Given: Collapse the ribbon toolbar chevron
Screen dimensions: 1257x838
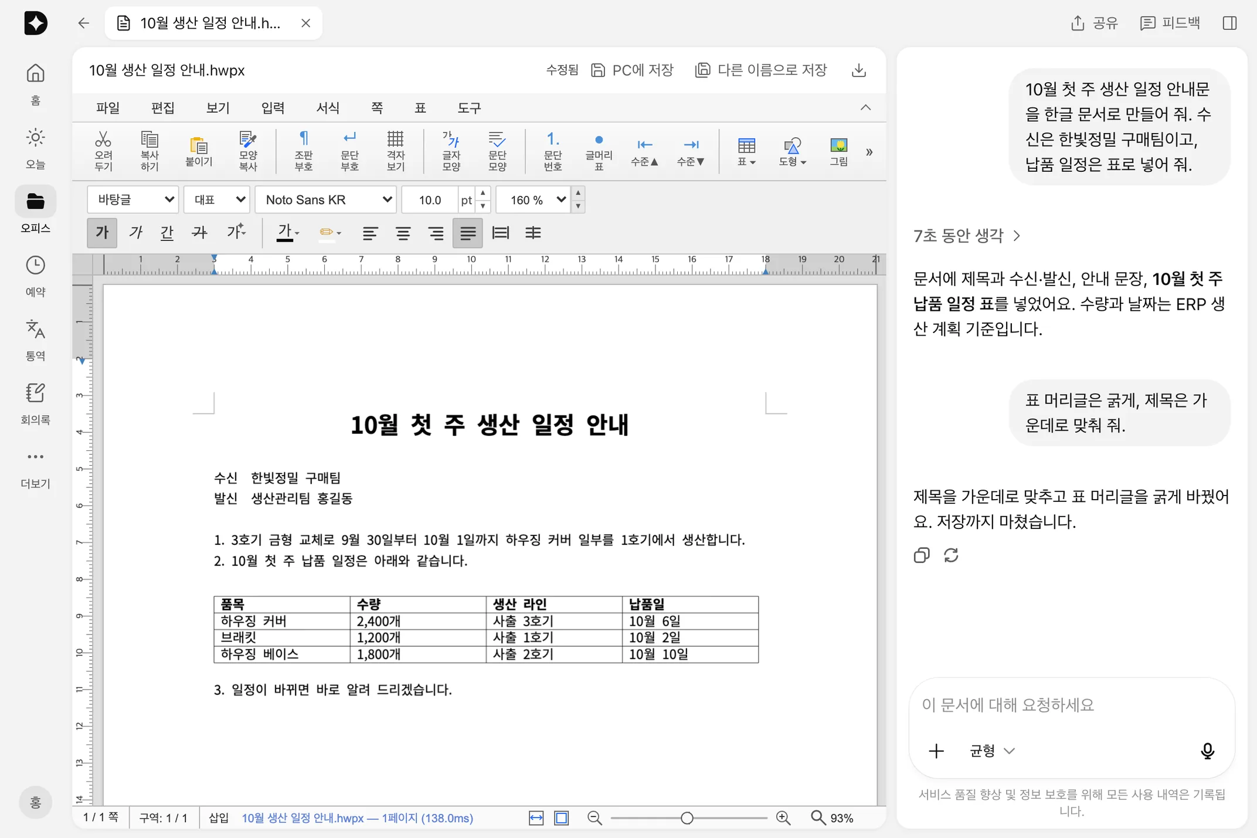Looking at the screenshot, I should click(865, 107).
